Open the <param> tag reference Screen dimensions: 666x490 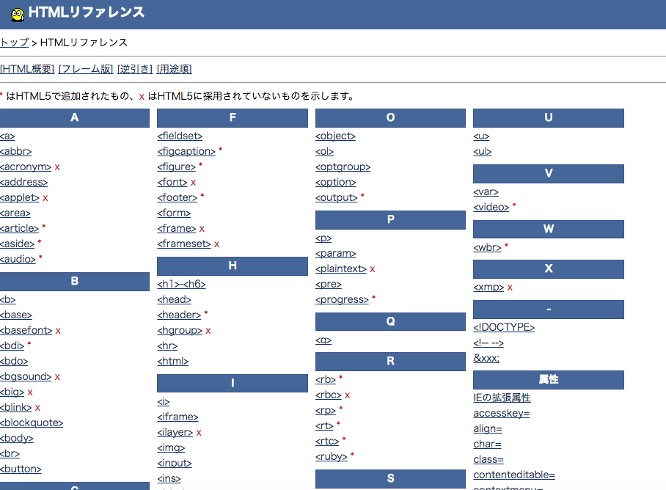coord(335,254)
